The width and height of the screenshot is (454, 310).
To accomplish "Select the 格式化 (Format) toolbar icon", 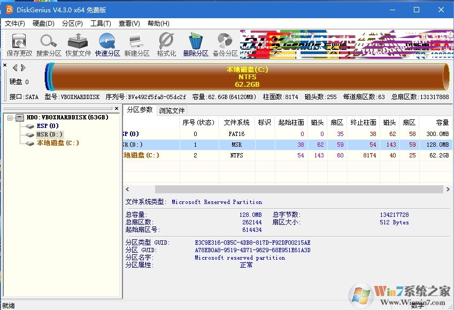I will point(165,43).
